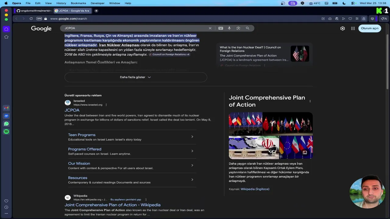This screenshot has width=390, height=219.
Task: Add page to bookmarks heart icon in toolbar
Action: [x=350, y=19]
